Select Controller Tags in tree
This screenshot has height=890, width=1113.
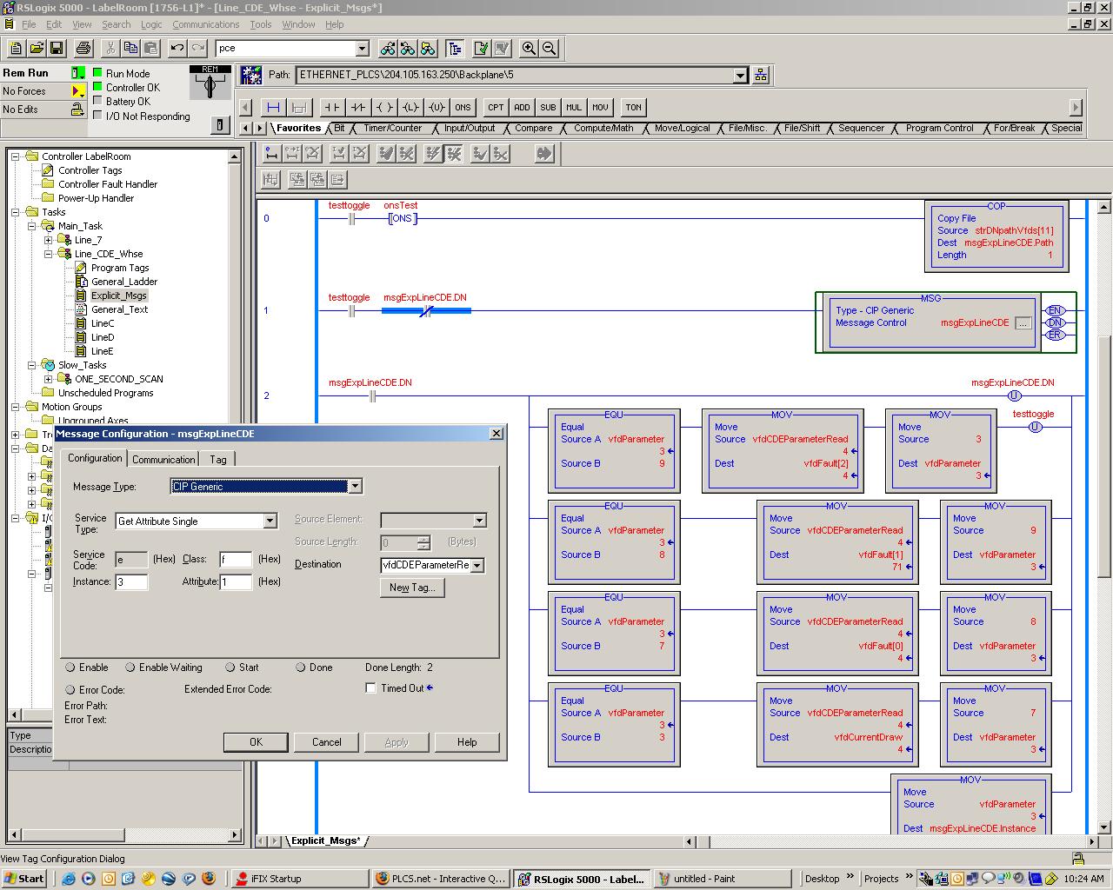click(x=90, y=170)
